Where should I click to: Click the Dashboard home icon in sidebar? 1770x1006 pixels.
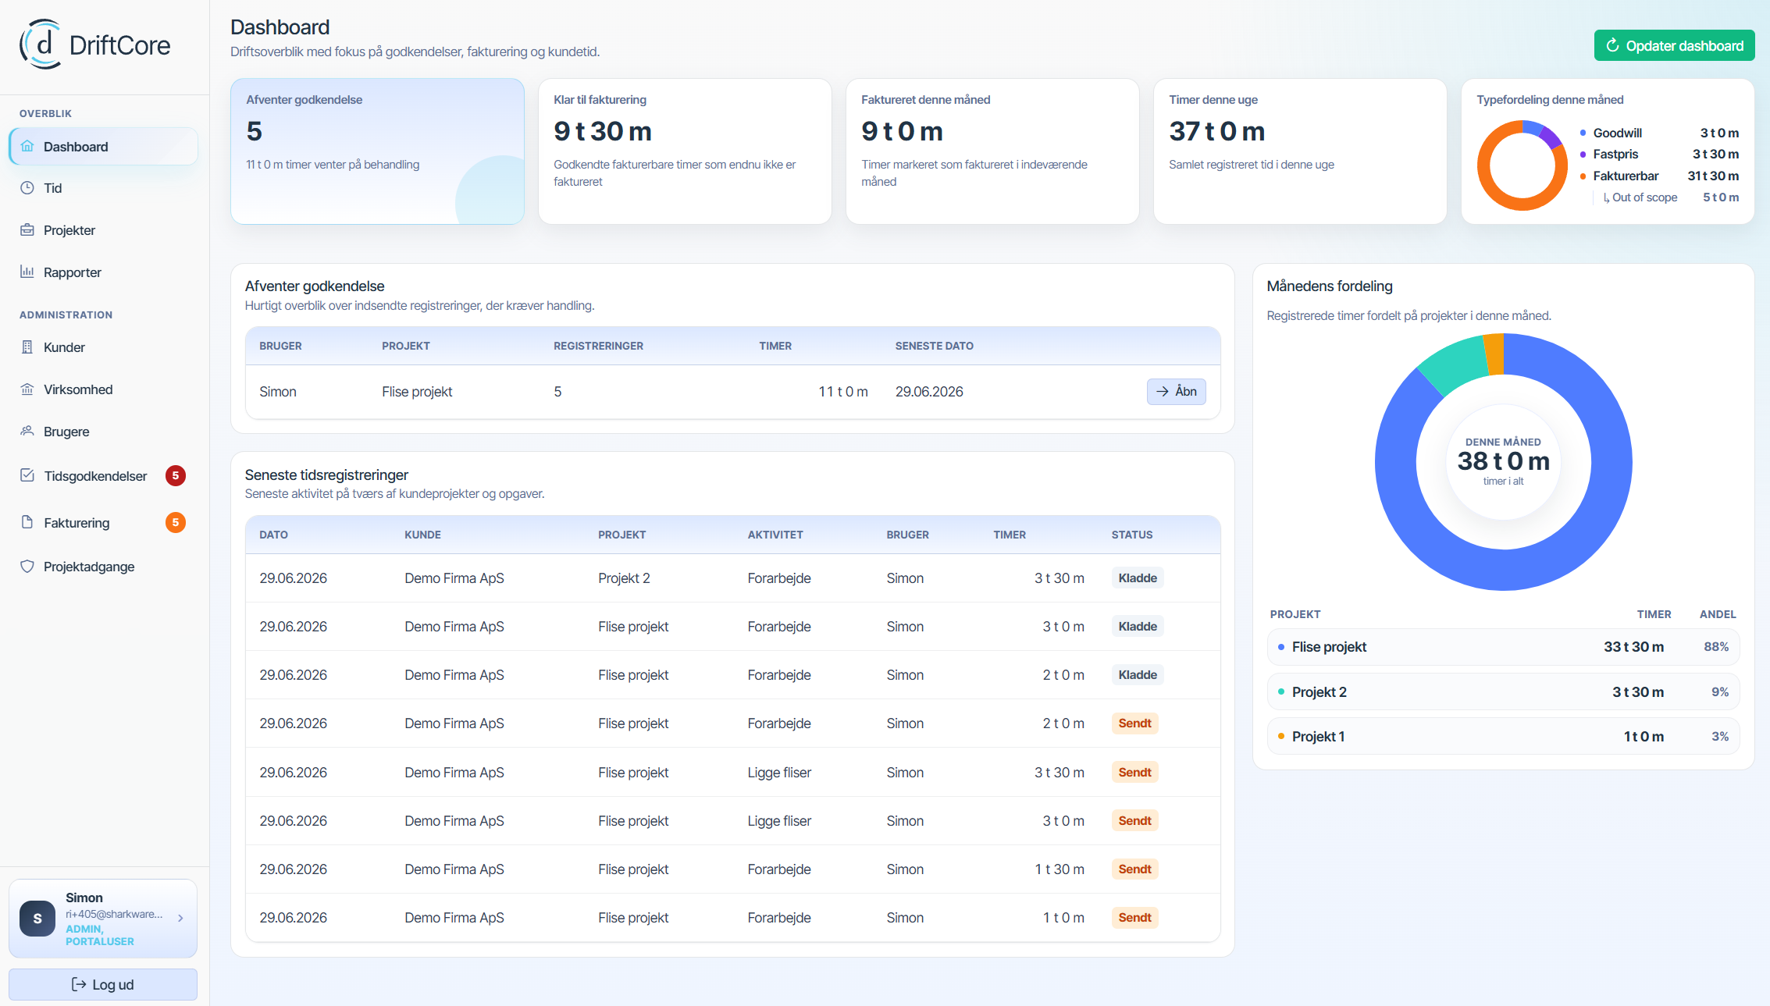point(27,146)
